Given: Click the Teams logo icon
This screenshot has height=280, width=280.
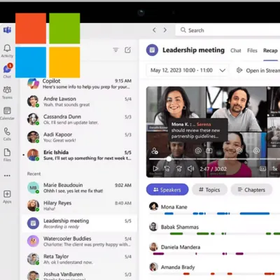Looking at the screenshot, I should (x=7, y=30).
